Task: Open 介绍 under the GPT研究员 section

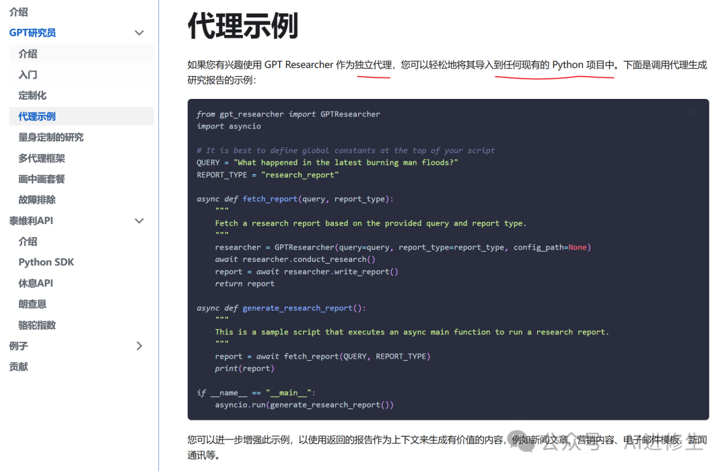Action: click(x=28, y=54)
